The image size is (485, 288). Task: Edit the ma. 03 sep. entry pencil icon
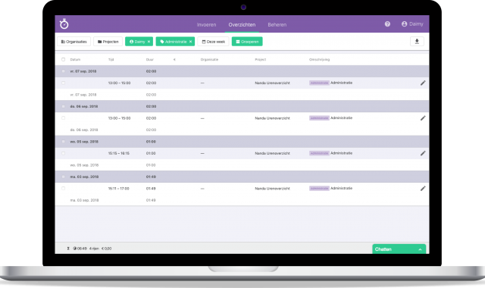click(x=423, y=189)
